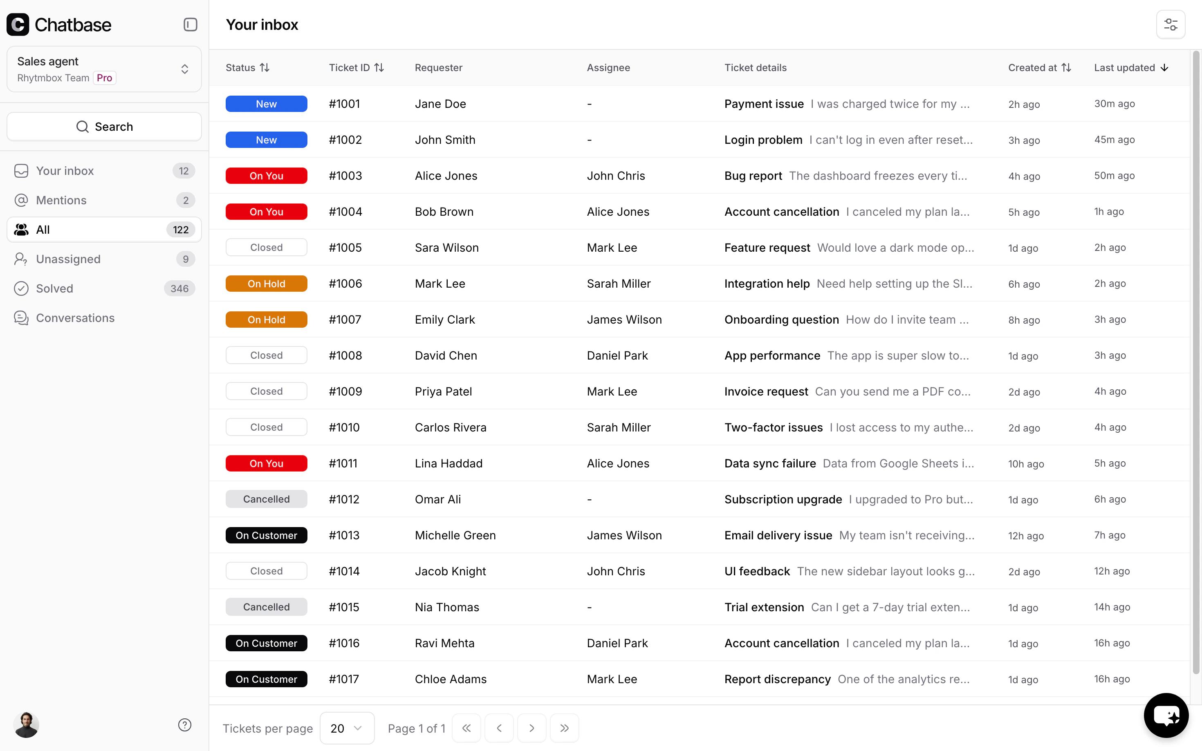Click the Chatbase logo icon

click(x=18, y=25)
